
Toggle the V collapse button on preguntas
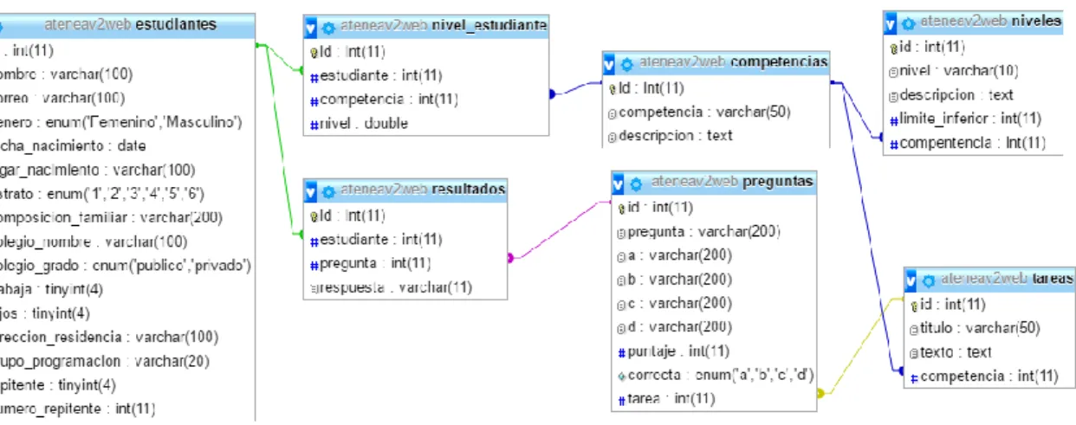pyautogui.click(x=619, y=184)
